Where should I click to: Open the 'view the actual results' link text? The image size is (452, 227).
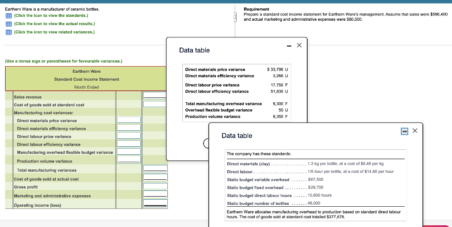tap(54, 24)
